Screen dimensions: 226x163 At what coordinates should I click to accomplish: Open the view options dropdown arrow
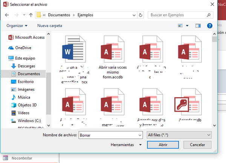(x=187, y=26)
